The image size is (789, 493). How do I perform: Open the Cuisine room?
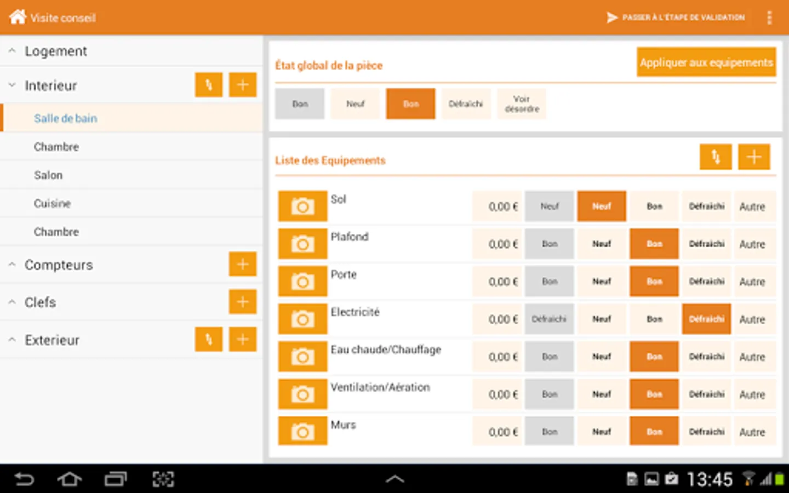click(x=52, y=203)
